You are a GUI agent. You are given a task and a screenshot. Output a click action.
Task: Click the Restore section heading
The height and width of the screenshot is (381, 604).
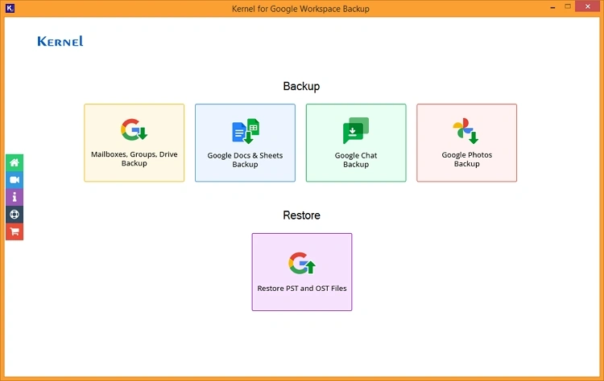click(x=302, y=215)
